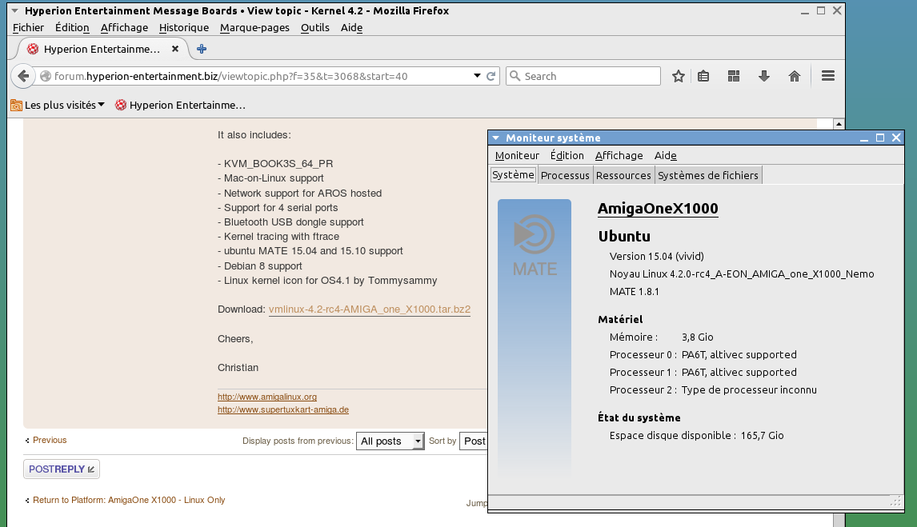The height and width of the screenshot is (527, 917).
Task: Switch to the Processus tab
Action: point(565,175)
